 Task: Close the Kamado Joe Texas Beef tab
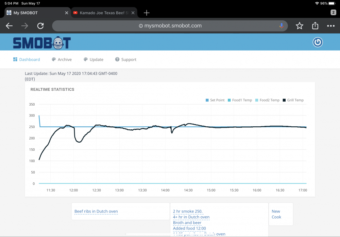[x=133, y=13]
